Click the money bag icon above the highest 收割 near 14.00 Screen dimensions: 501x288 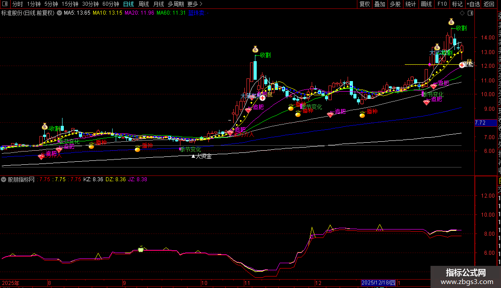coord(451,22)
